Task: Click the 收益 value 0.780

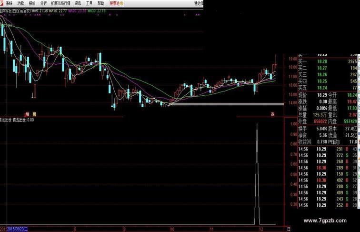Action: pyautogui.click(x=322, y=142)
